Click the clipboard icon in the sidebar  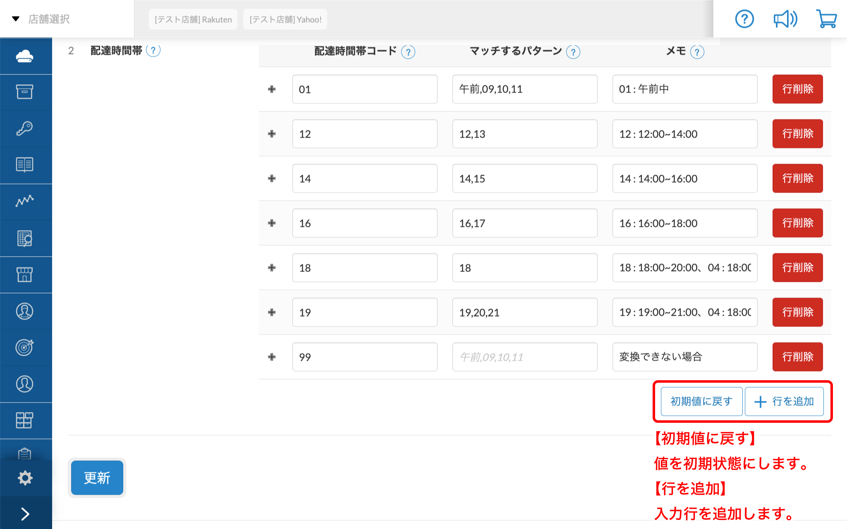click(x=25, y=454)
